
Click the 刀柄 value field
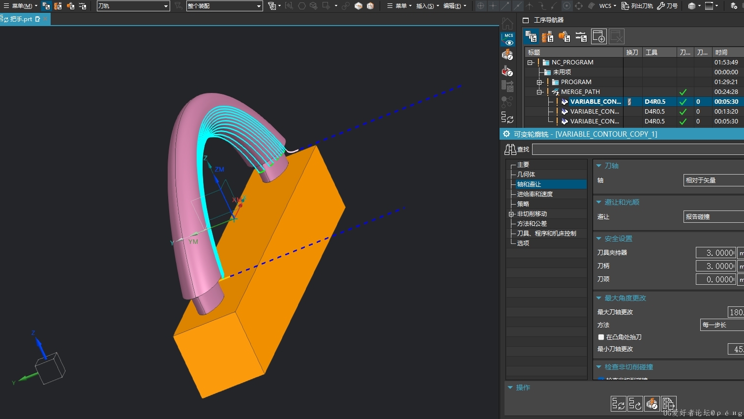(716, 266)
